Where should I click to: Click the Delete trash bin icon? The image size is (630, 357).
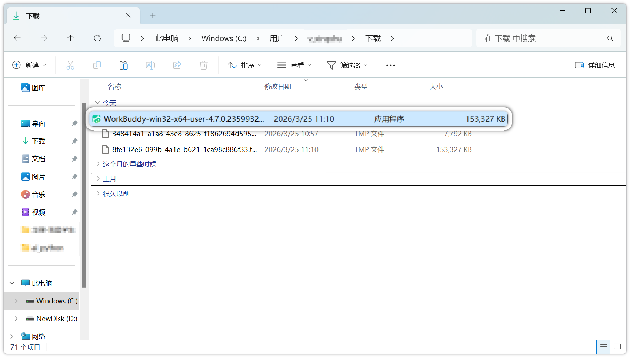(204, 65)
